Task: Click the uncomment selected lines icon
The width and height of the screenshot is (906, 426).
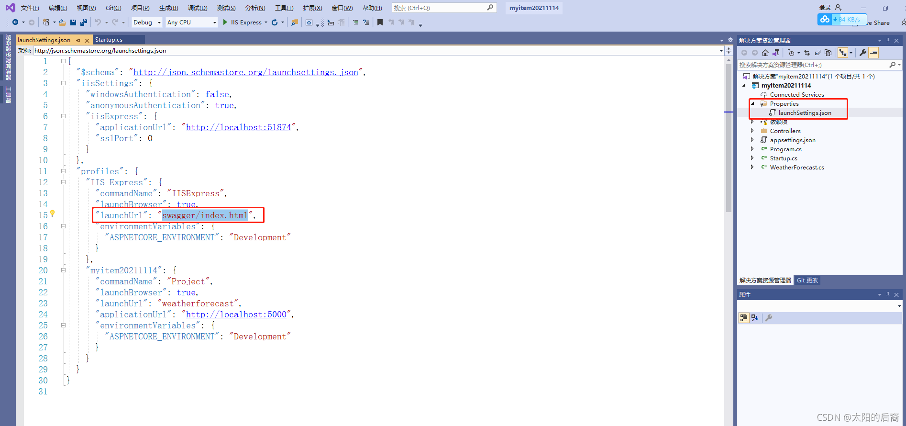Action: click(366, 22)
